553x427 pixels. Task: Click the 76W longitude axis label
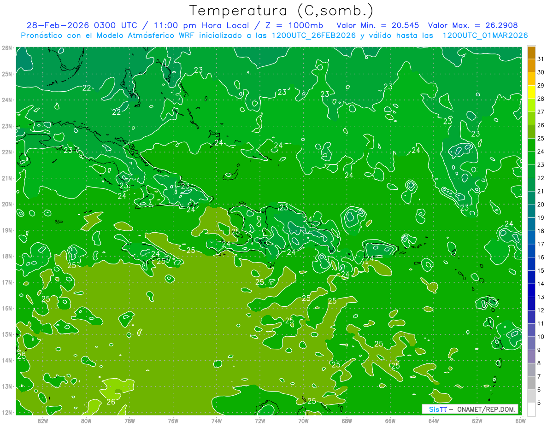[173, 421]
